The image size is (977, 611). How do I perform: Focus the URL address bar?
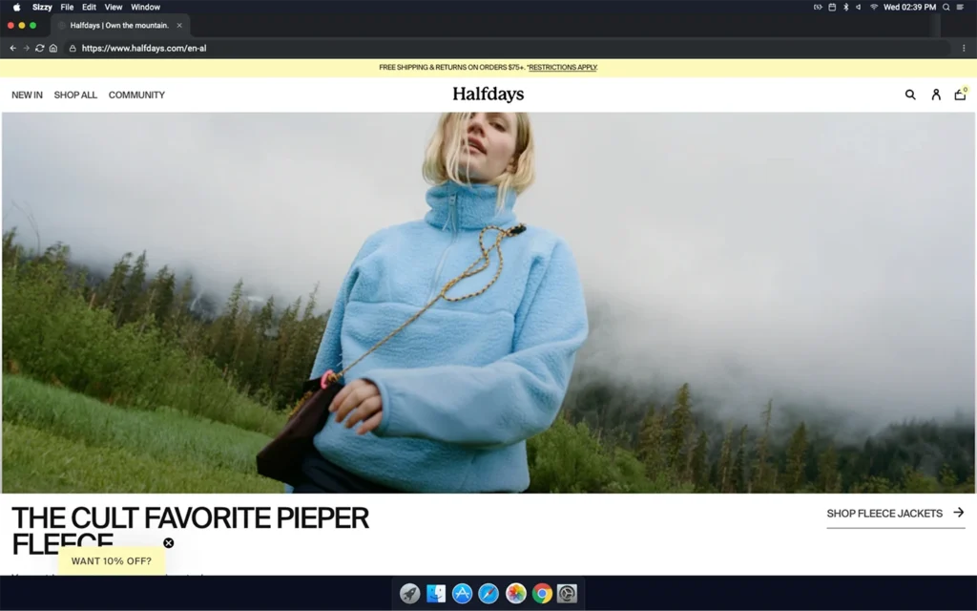(x=477, y=48)
